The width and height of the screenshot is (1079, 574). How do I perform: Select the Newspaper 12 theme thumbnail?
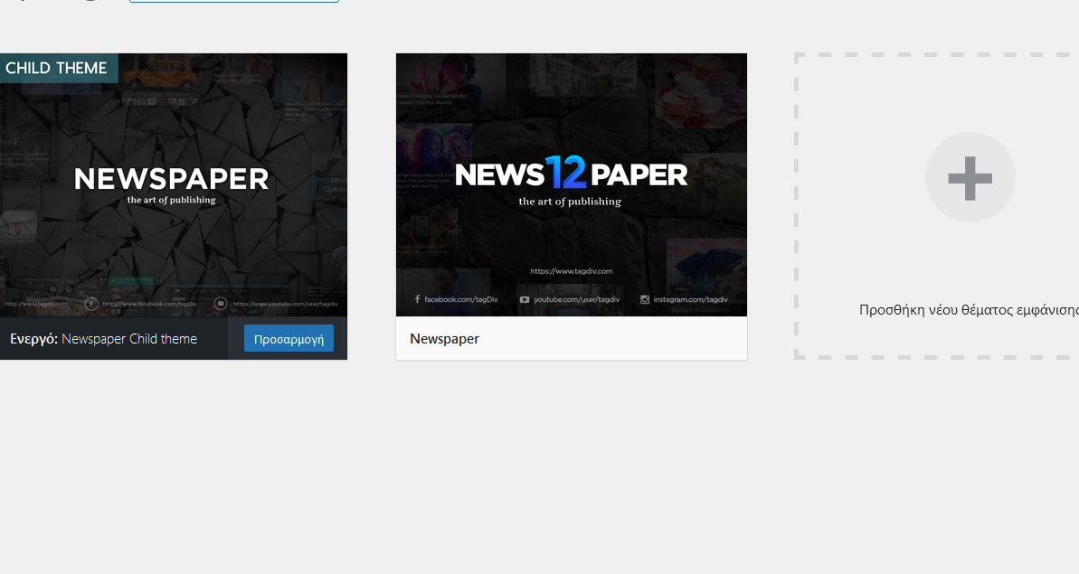coord(571,185)
